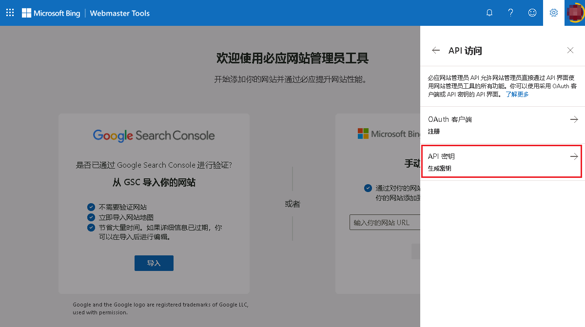Click the 了解更多 link
585x327 pixels.
tap(517, 95)
